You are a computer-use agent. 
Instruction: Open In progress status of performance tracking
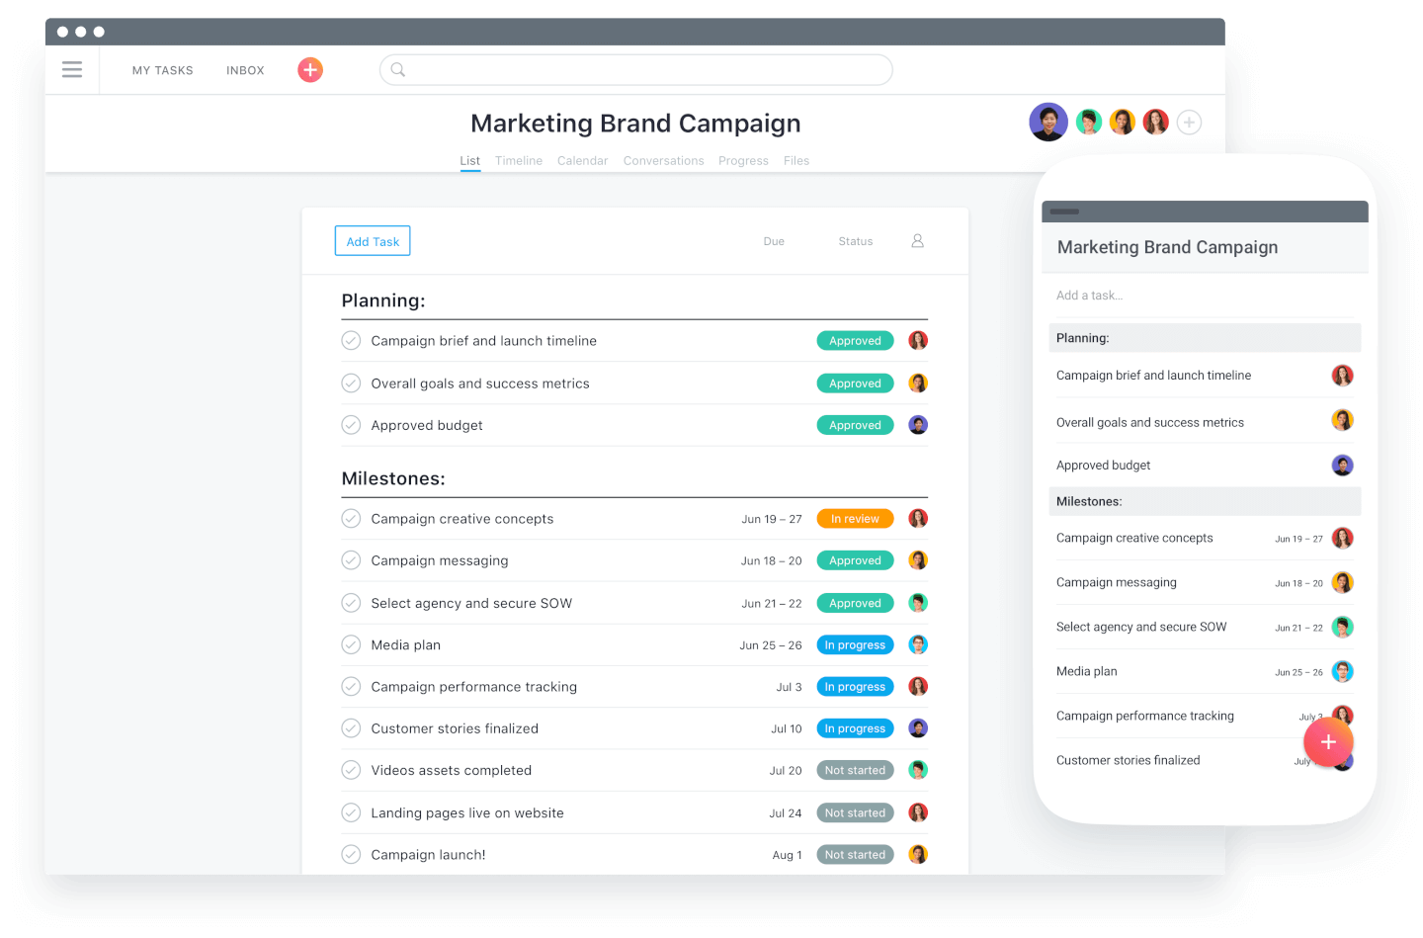point(855,687)
